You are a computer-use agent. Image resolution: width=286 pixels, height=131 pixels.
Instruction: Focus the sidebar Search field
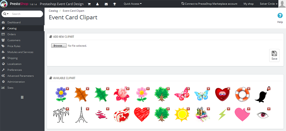tap(27, 14)
